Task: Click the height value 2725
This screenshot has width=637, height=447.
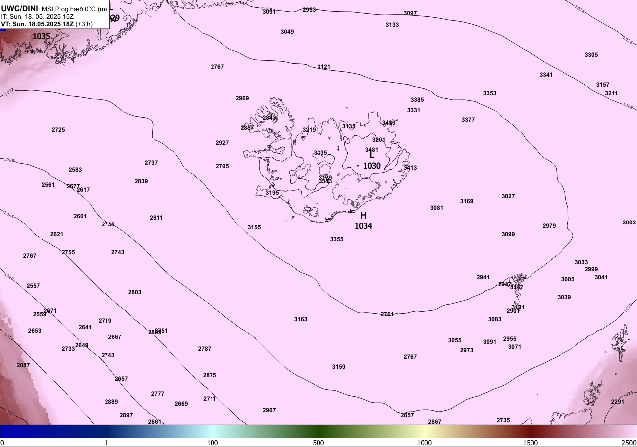Action: pyautogui.click(x=58, y=130)
